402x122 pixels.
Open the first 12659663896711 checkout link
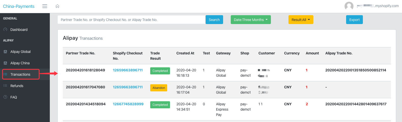point(128,70)
